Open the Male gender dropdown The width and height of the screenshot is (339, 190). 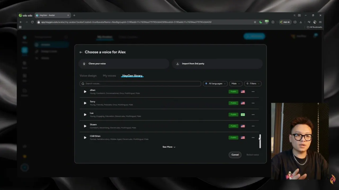click(x=236, y=84)
